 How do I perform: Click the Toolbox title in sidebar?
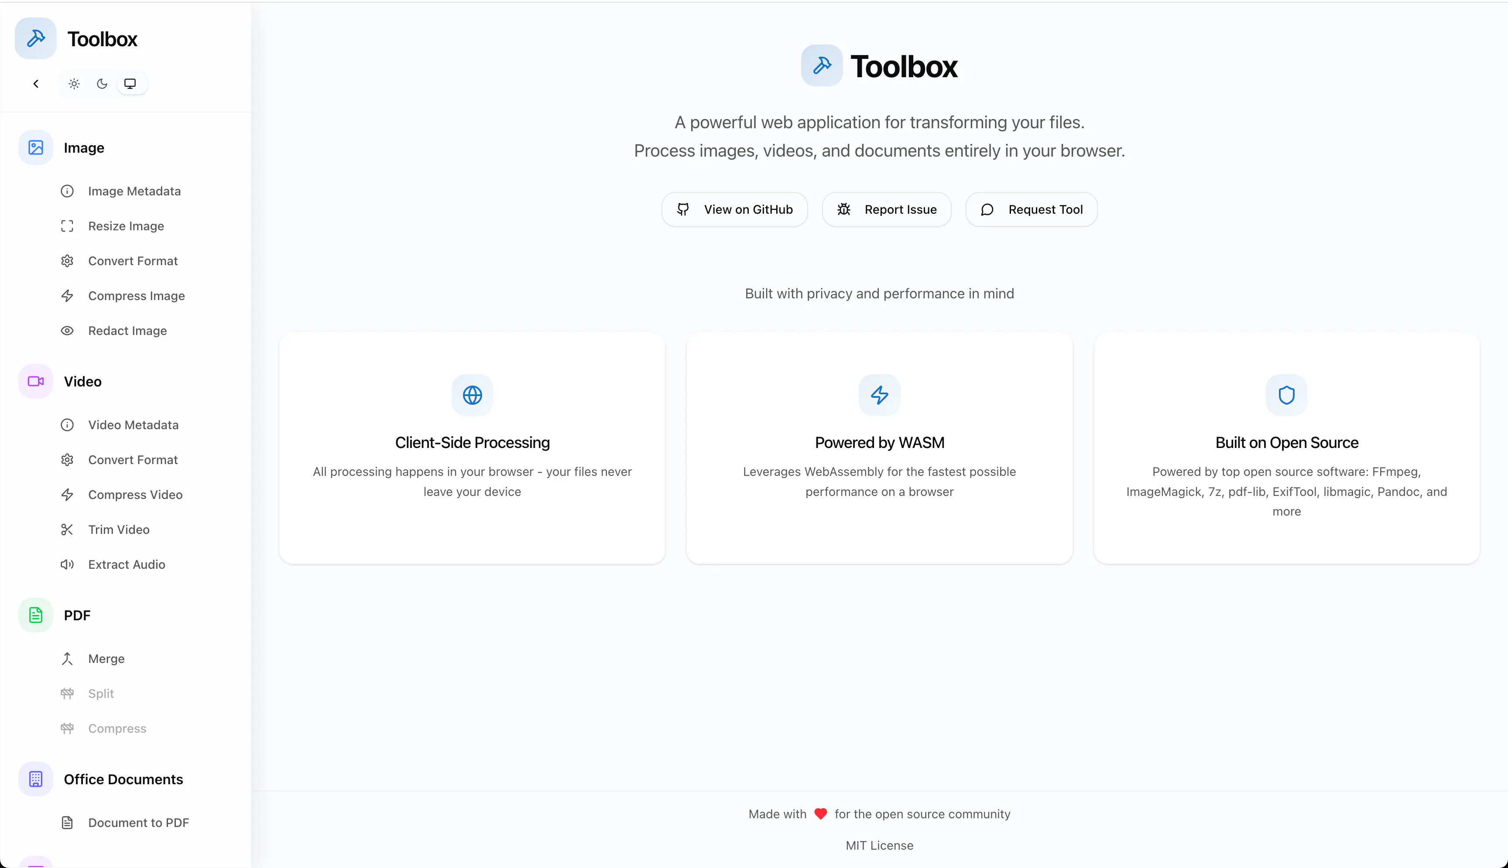point(102,39)
